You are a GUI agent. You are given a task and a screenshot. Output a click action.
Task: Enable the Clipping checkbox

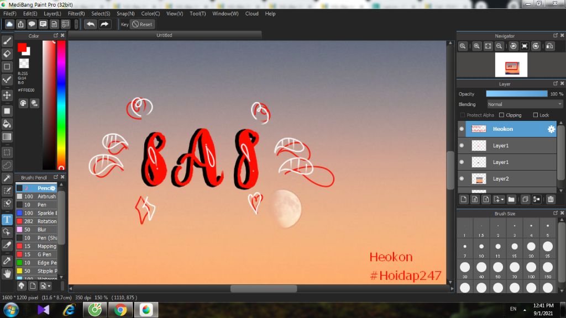pos(501,115)
